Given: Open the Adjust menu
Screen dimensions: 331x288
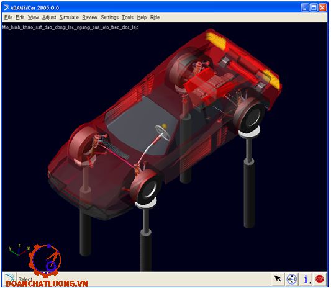Looking at the screenshot, I should coord(49,17).
